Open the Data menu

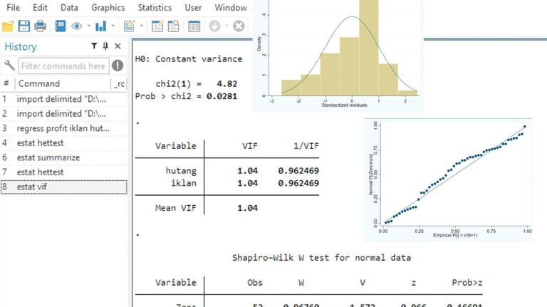pos(69,7)
